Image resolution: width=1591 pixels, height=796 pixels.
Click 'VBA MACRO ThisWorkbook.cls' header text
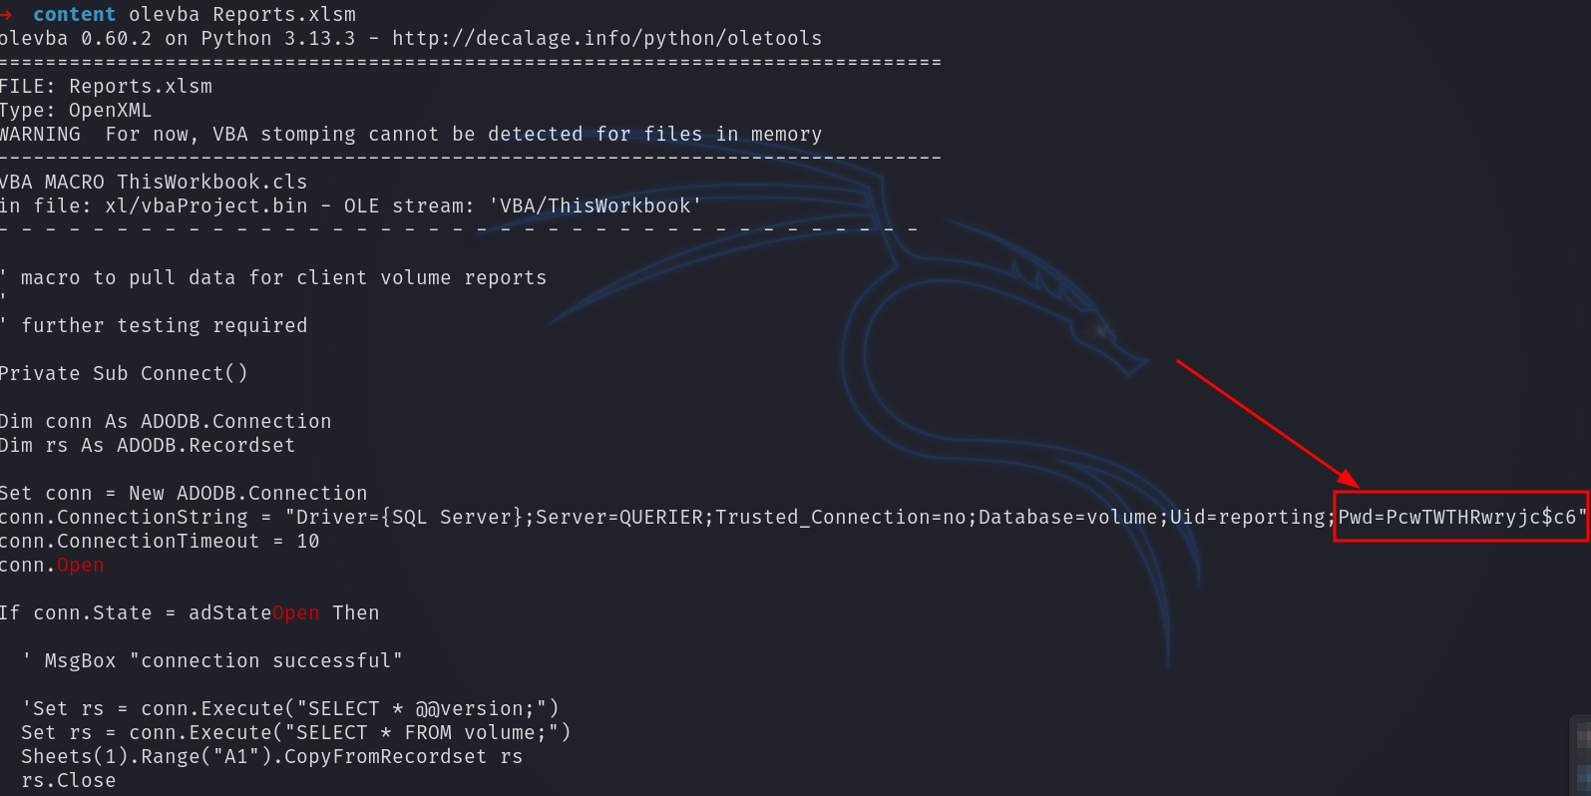(154, 183)
